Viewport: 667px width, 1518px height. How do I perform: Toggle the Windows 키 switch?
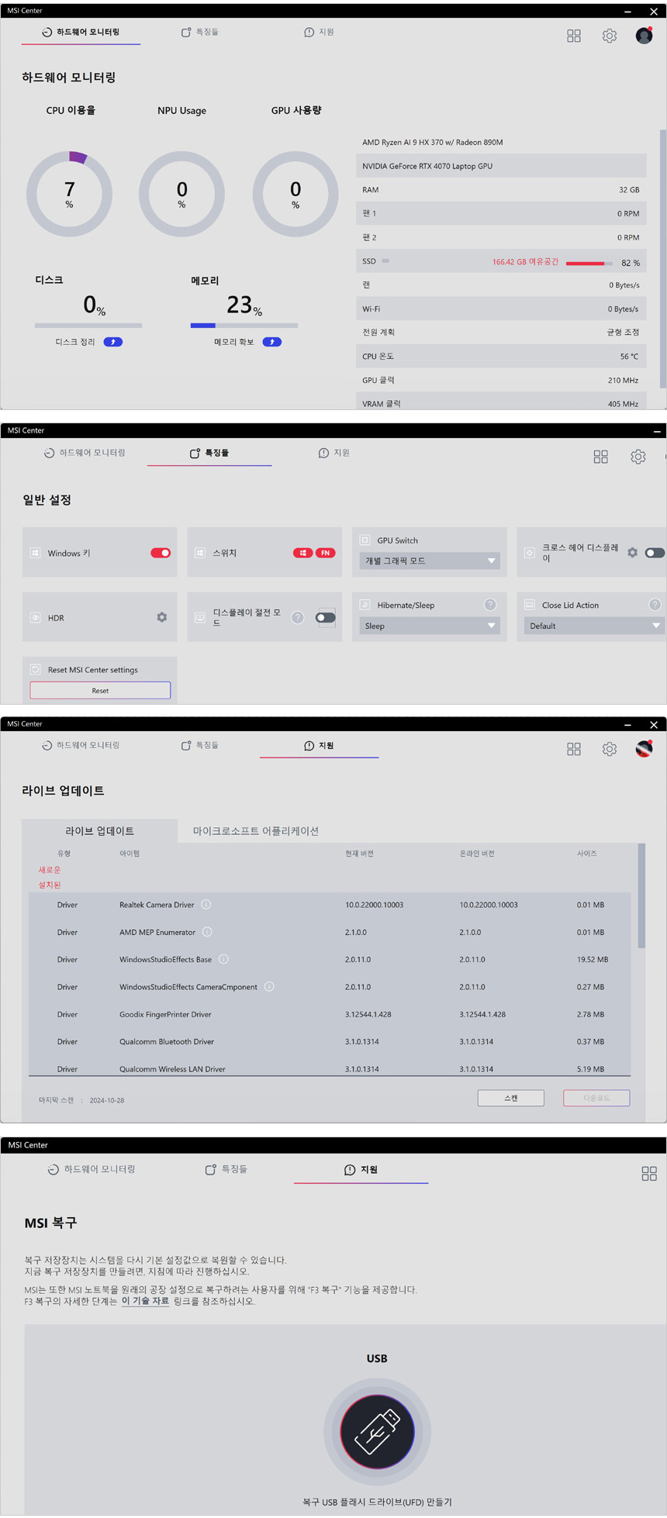[161, 553]
